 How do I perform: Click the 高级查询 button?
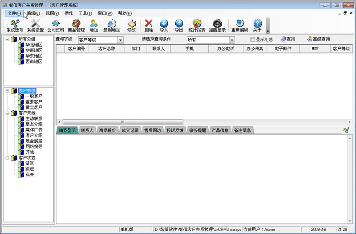(318, 39)
